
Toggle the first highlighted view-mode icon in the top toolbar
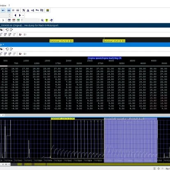[3, 10]
